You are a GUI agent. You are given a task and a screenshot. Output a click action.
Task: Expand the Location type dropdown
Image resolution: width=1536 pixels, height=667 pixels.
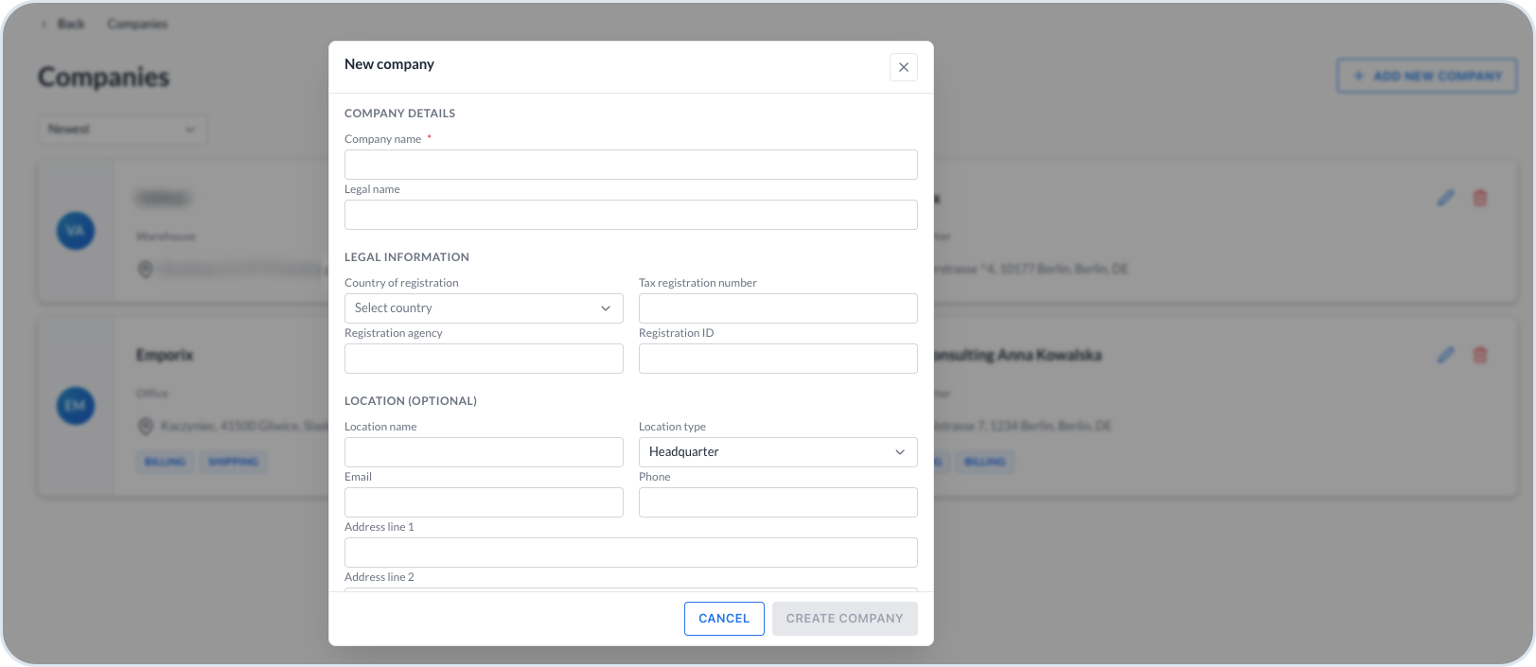[x=778, y=452]
